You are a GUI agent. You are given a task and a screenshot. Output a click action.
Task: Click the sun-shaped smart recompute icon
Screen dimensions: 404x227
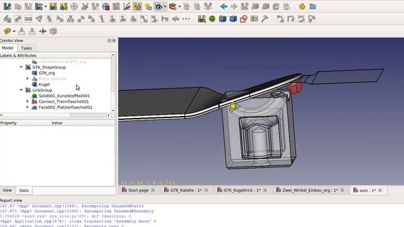pyautogui.click(x=148, y=6)
